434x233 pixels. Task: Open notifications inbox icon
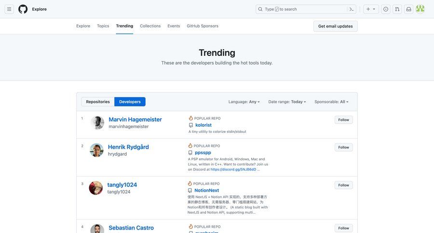coord(408,9)
